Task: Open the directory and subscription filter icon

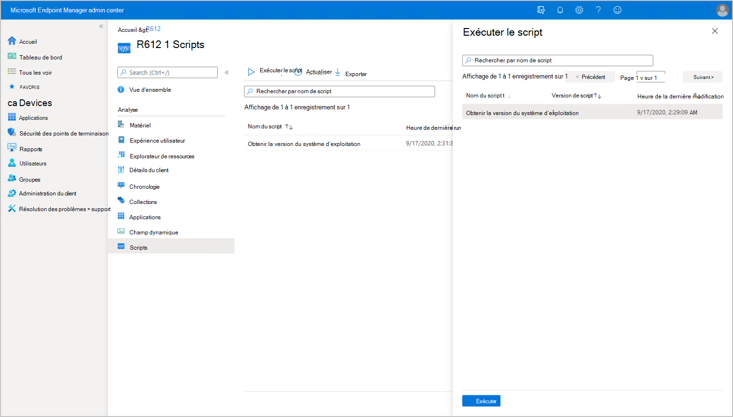Action: 541,10
